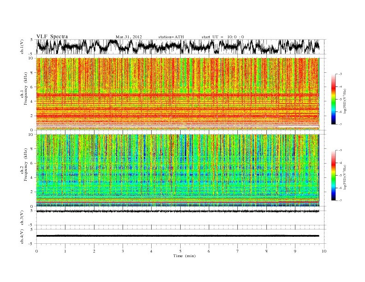Click the 'station=ATH' label
Image resolution: width=365 pixels, height=282 pixels.
pyautogui.click(x=171, y=37)
